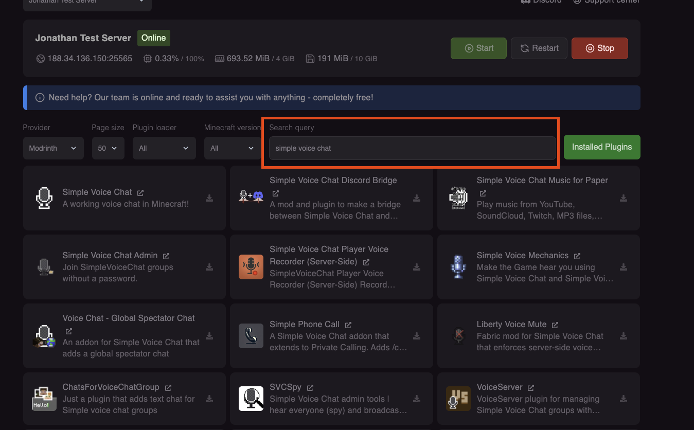Open the Simple Voice Mechanics external link icon
Screen dimensions: 694x430
click(577, 255)
